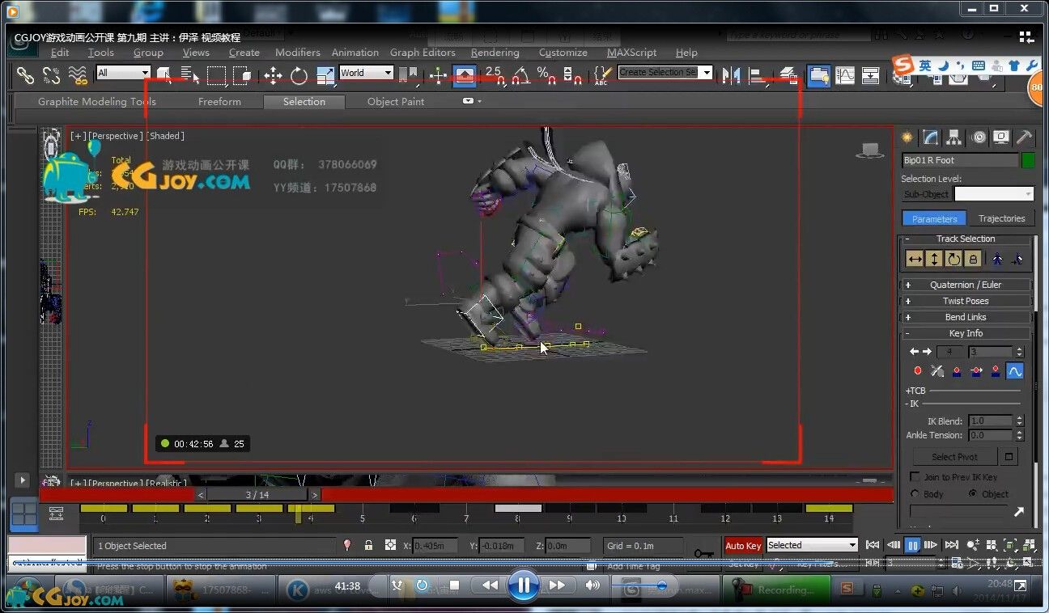Viewport: 1049px width, 613px height.
Task: Open Select by Name list tool
Action: (x=190, y=75)
